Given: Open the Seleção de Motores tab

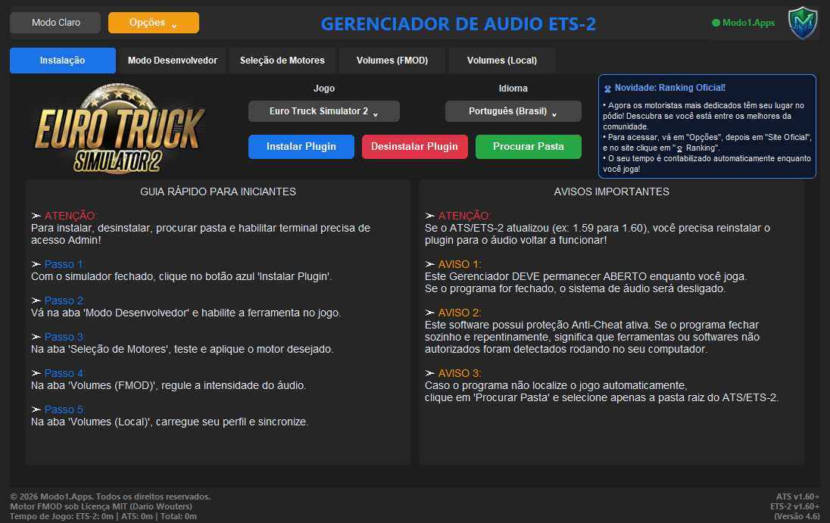Looking at the screenshot, I should point(282,61).
